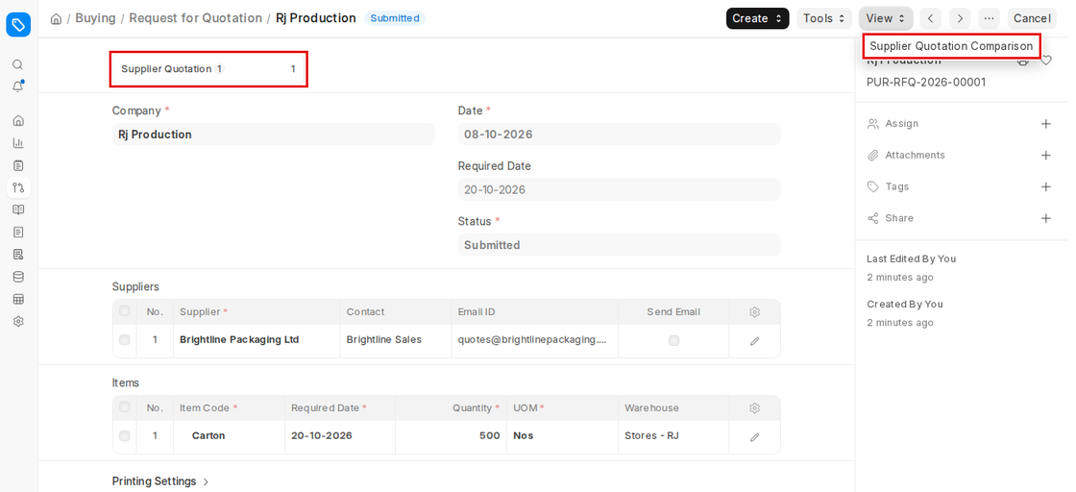Navigate to Buying breadcrumb
This screenshot has width=1076, height=492.
[x=95, y=18]
